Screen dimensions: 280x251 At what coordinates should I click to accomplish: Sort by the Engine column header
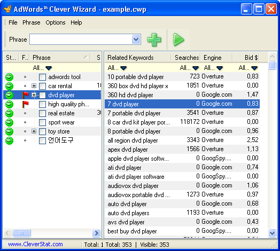pos(216,58)
